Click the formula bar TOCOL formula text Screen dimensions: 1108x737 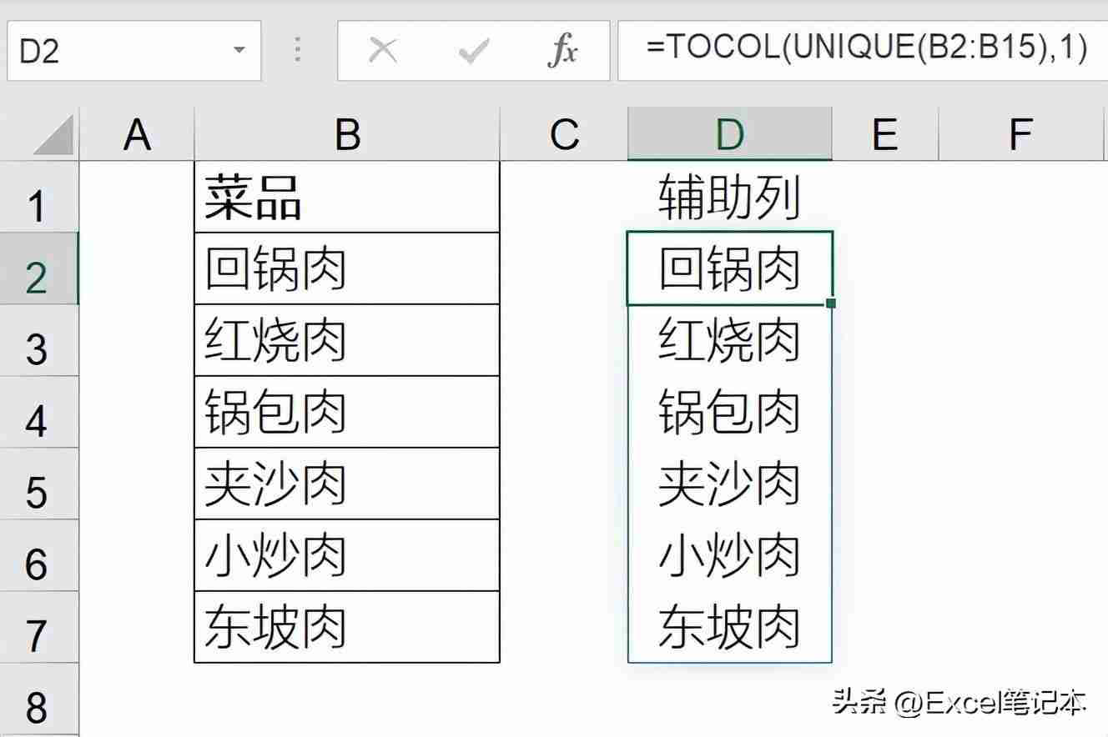[x=867, y=48]
